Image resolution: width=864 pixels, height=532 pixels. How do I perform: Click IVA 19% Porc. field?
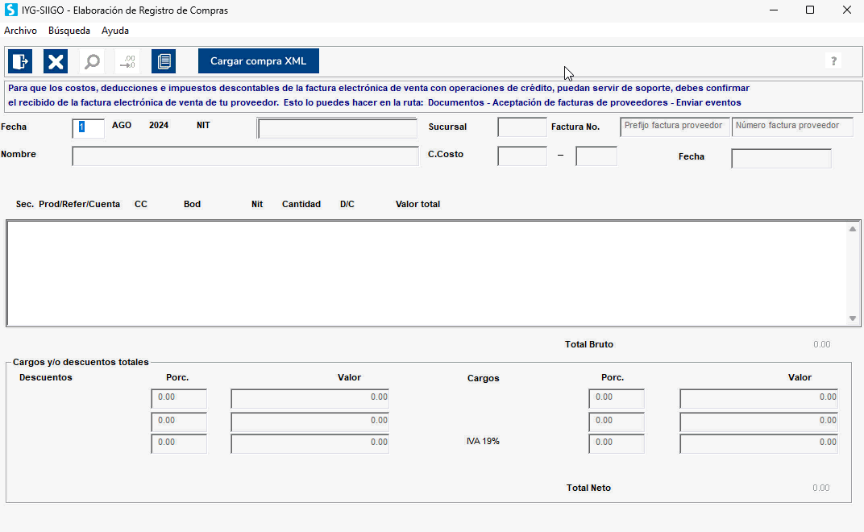tap(617, 444)
